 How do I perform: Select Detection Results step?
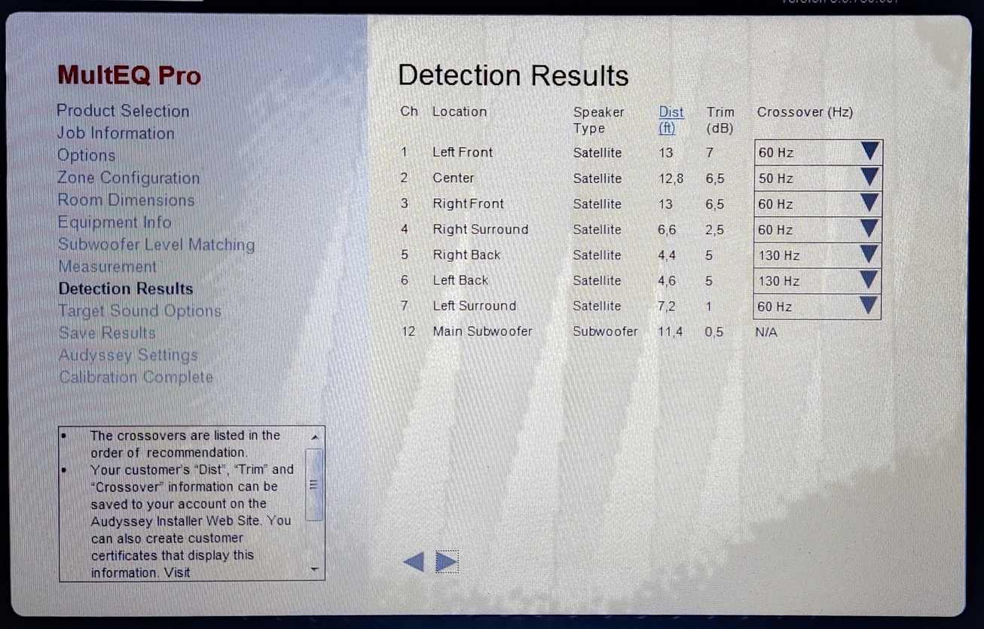pos(126,289)
